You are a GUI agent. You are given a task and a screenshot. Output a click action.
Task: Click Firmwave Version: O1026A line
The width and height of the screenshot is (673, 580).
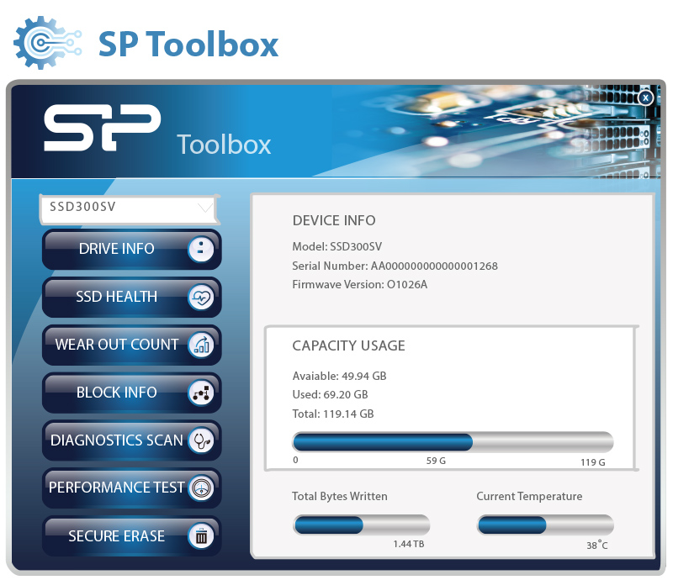coord(360,284)
